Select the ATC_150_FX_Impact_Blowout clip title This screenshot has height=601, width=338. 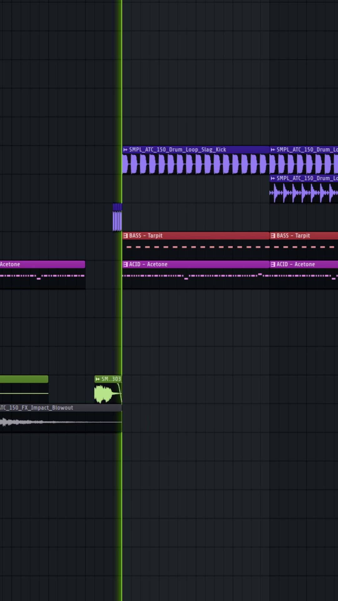point(36,408)
